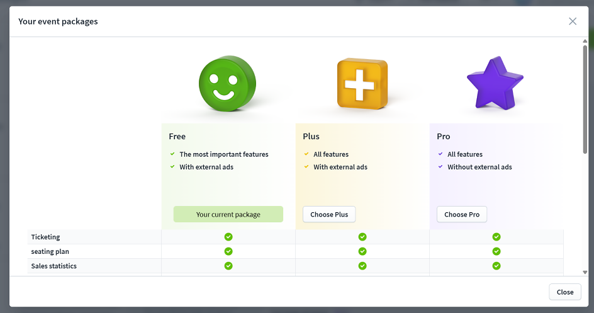Click seating plan checkmark in Pro column
The height and width of the screenshot is (313, 594).
coord(496,251)
